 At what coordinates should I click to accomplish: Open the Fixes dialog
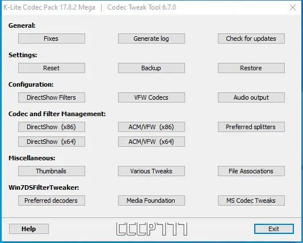(52, 39)
